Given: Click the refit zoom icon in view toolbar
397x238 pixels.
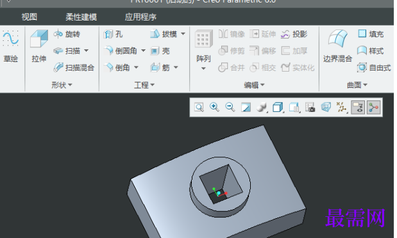Looking at the screenshot, I should (199, 107).
